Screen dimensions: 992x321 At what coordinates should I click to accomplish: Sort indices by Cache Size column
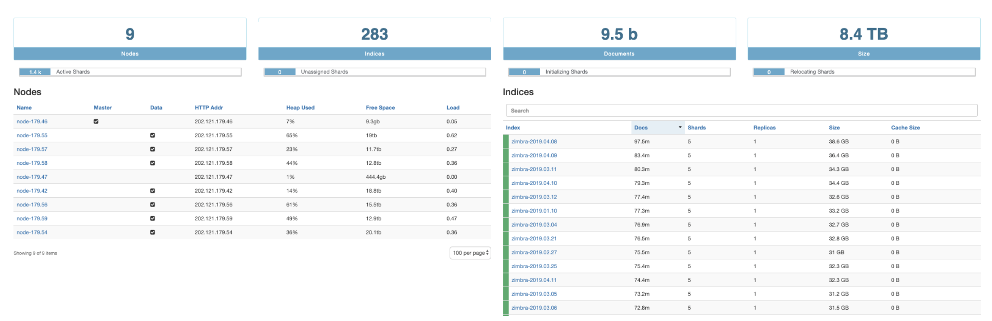(x=905, y=128)
